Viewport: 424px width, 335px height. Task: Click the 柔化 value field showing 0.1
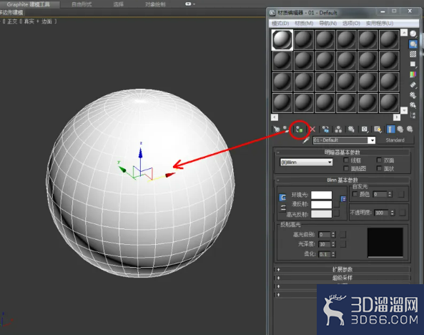tap(324, 254)
